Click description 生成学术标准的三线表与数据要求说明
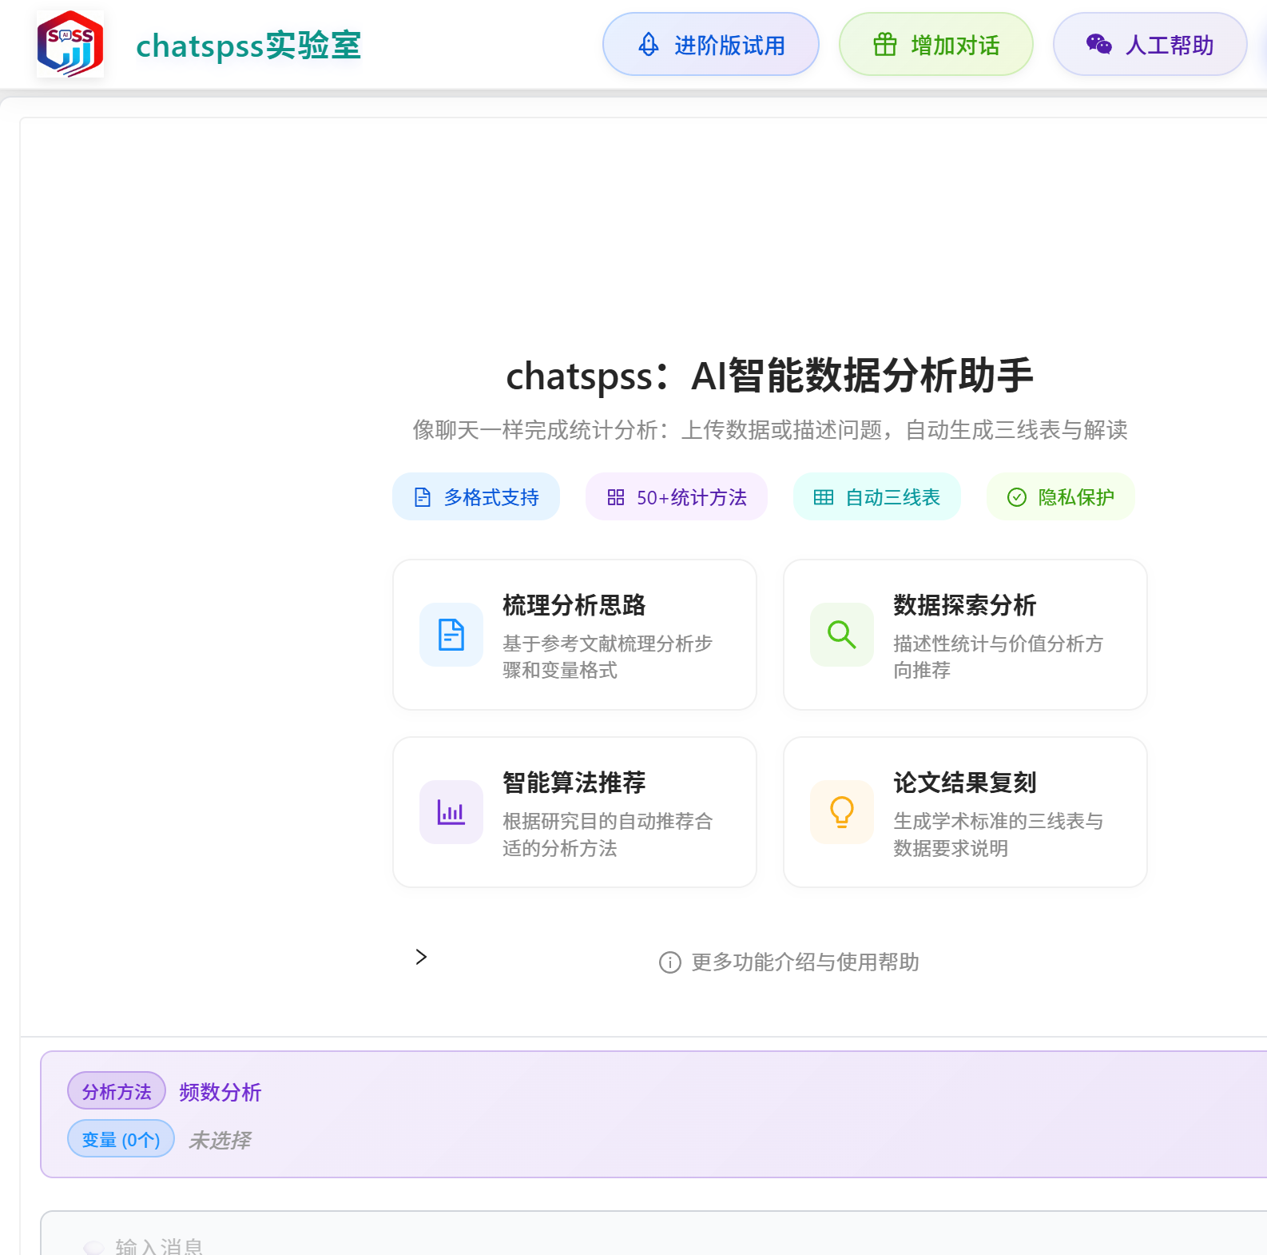 pyautogui.click(x=998, y=835)
